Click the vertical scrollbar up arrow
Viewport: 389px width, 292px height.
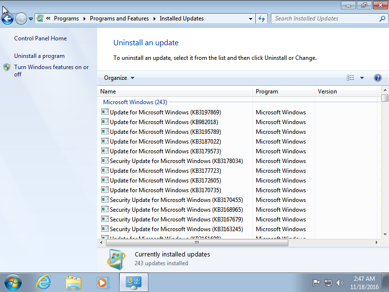(385, 90)
